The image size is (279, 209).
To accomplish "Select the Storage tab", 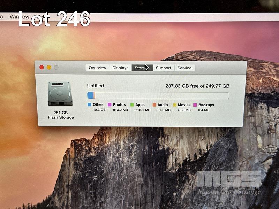I will point(142,68).
